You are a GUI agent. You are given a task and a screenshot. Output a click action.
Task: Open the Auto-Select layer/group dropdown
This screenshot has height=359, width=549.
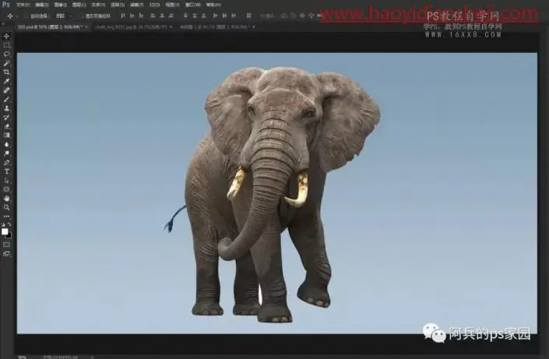point(63,16)
